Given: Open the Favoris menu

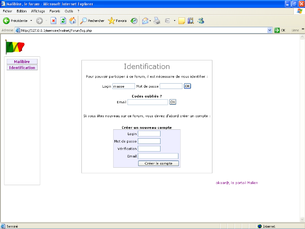Looking at the screenshot, I should click(x=55, y=11).
